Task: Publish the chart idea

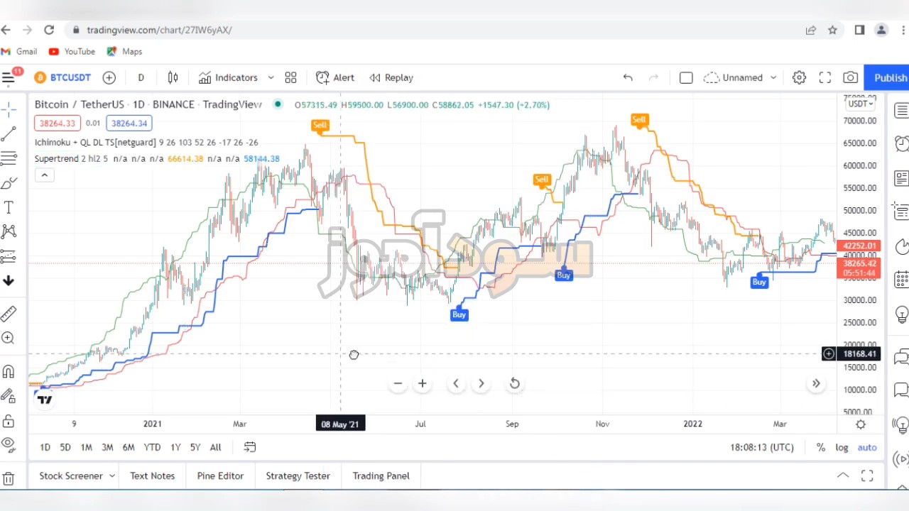Action: (x=888, y=77)
